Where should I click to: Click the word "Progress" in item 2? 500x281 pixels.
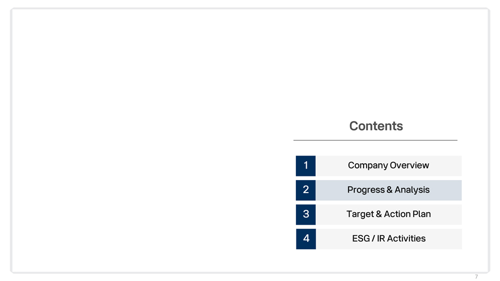click(x=366, y=190)
